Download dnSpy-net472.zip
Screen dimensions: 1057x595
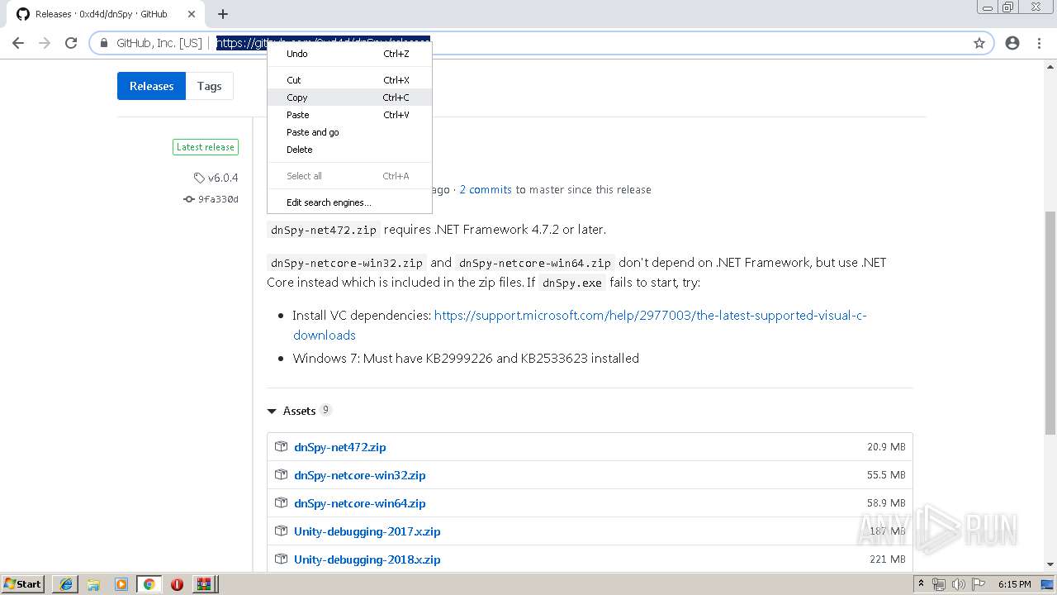point(340,447)
